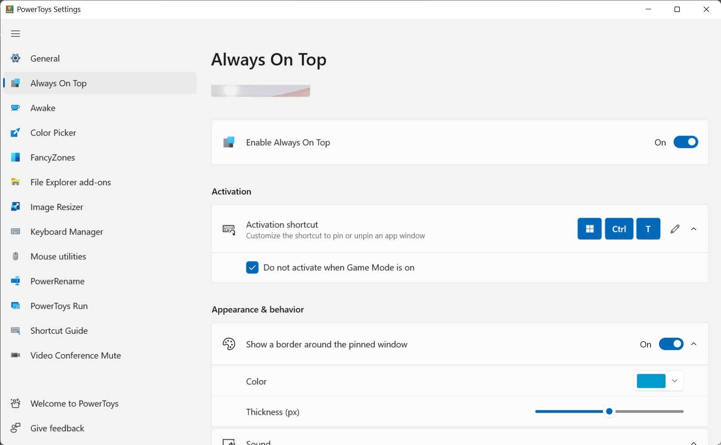
Task: Open Shortcut Guide settings page
Action: tap(100, 331)
